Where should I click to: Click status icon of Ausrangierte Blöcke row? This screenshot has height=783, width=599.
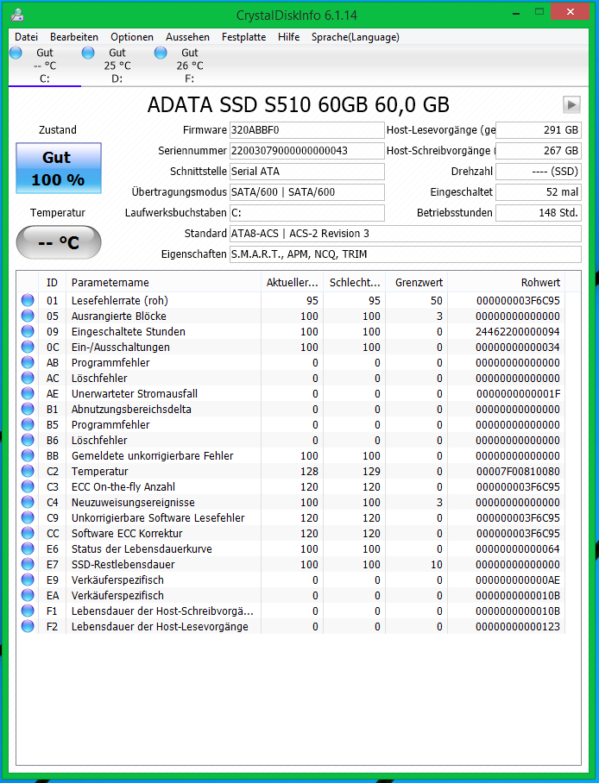28,316
